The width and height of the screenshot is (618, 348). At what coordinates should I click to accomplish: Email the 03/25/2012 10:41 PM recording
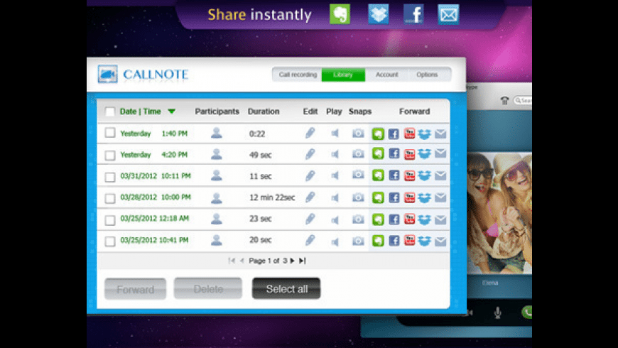pyautogui.click(x=440, y=241)
